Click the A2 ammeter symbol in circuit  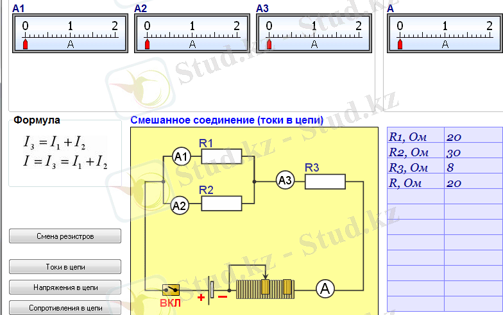(x=180, y=206)
